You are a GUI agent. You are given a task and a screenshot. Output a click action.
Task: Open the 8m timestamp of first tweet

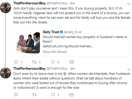[x=72, y=3]
